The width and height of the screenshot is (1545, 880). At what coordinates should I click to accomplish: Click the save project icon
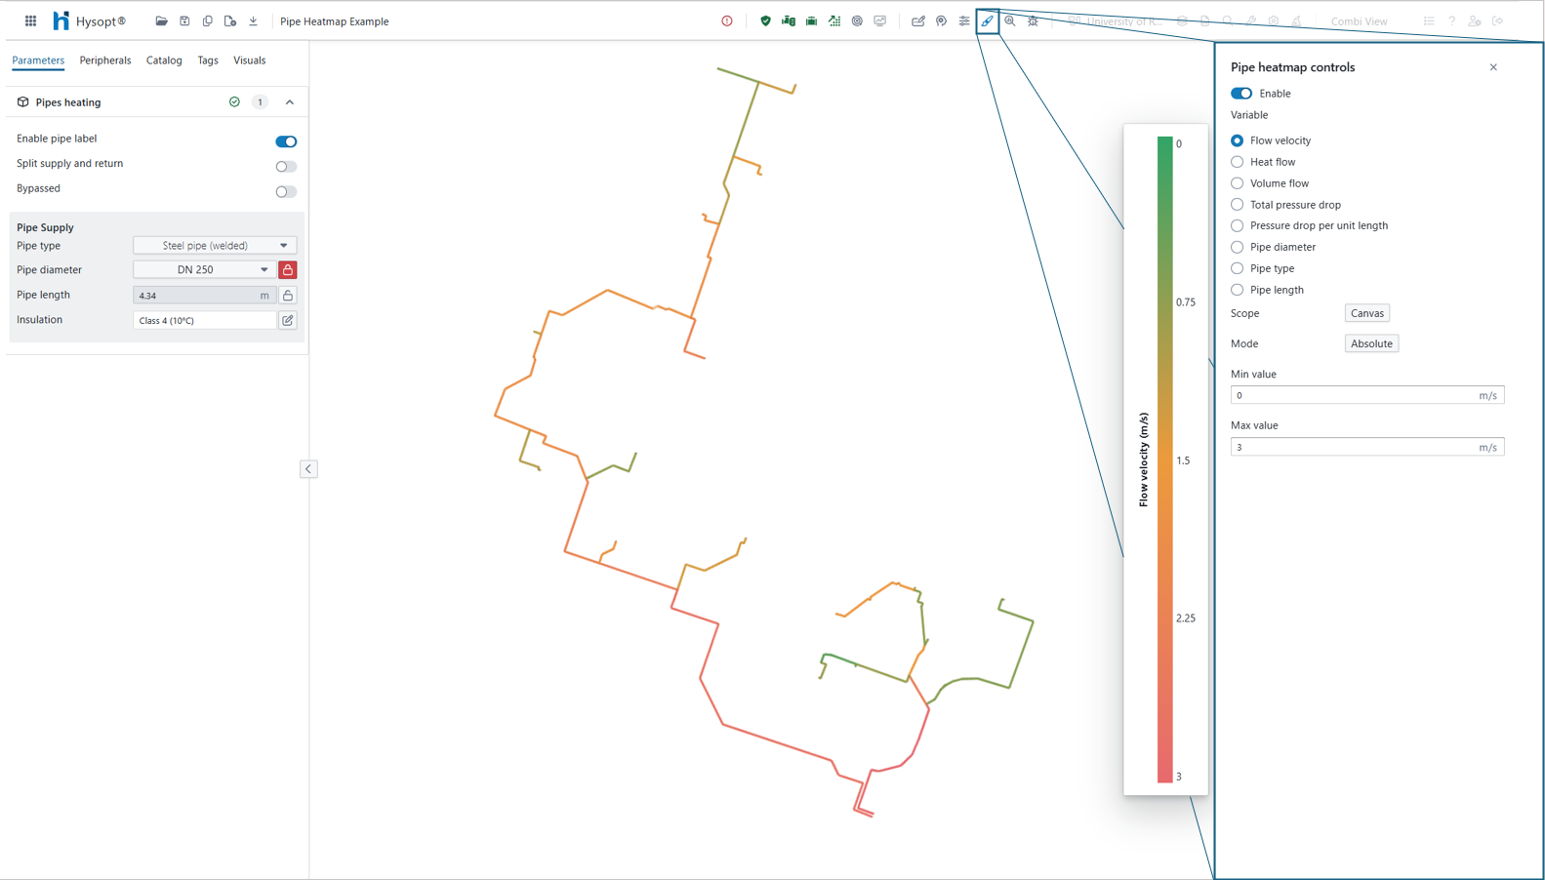(184, 20)
